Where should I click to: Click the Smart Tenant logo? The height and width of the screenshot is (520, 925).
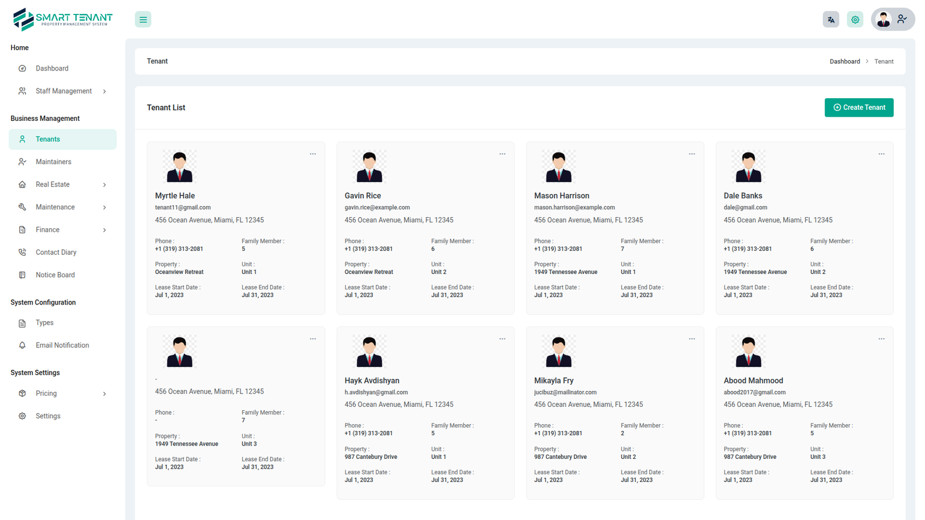click(x=62, y=19)
